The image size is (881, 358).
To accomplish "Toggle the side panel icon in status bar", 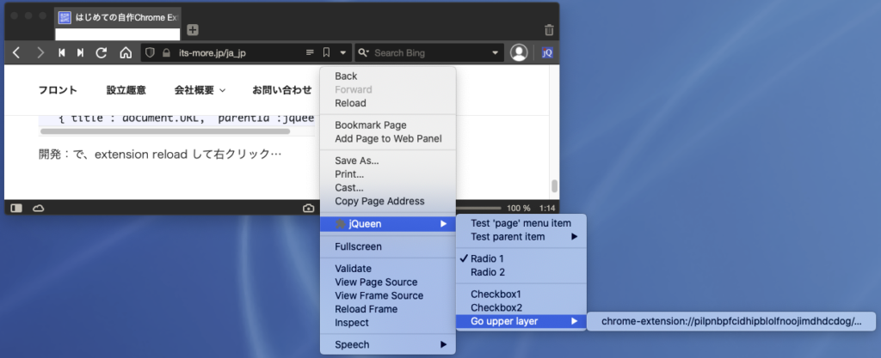I will (16, 208).
